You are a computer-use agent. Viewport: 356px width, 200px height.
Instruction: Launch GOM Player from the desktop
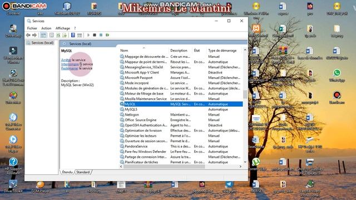pyautogui.click(x=40, y=187)
